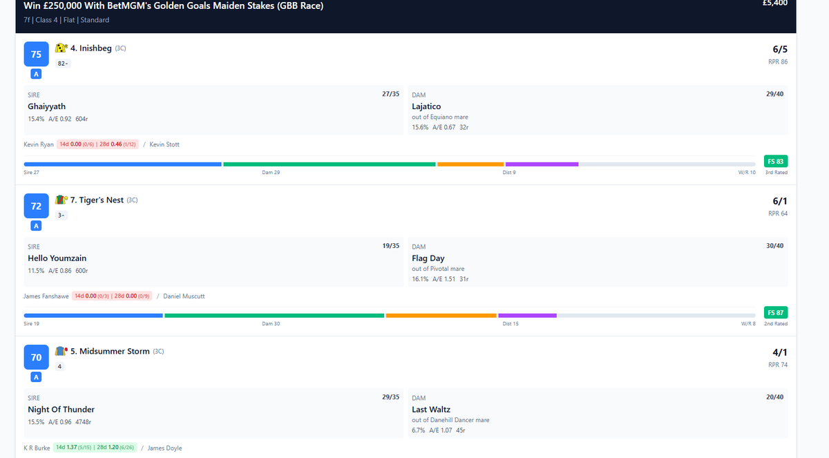Click trainer K R Burke

37,448
